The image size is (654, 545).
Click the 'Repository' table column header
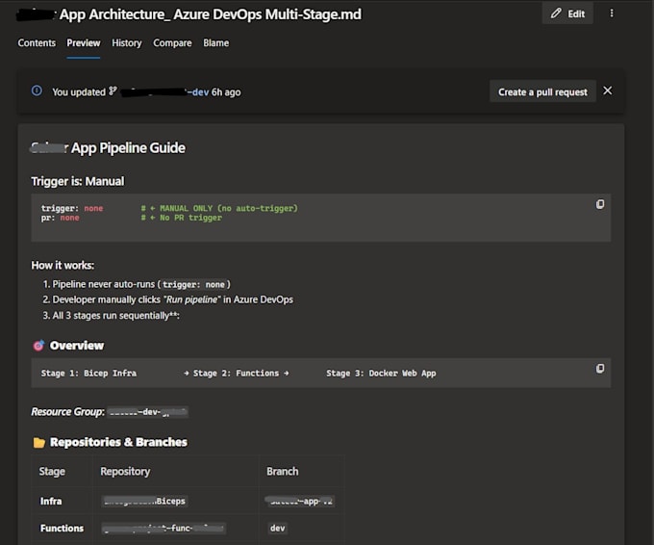pos(125,472)
